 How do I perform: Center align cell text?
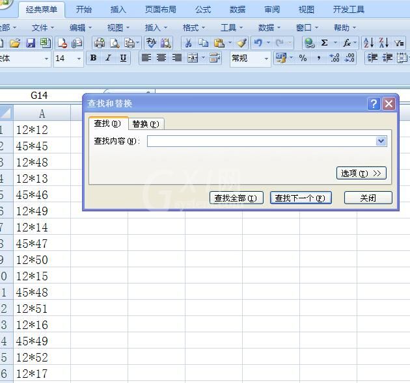click(161, 58)
